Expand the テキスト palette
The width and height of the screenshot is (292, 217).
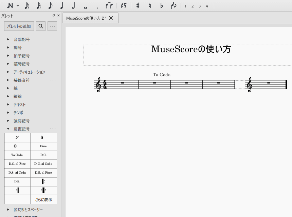[8, 104]
